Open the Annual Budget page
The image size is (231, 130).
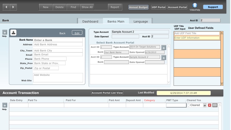(x=138, y=7)
